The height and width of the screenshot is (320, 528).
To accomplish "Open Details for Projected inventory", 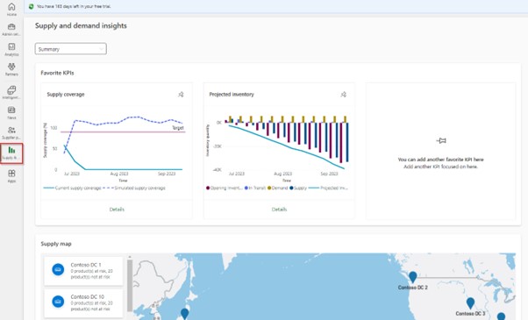I will [279, 210].
